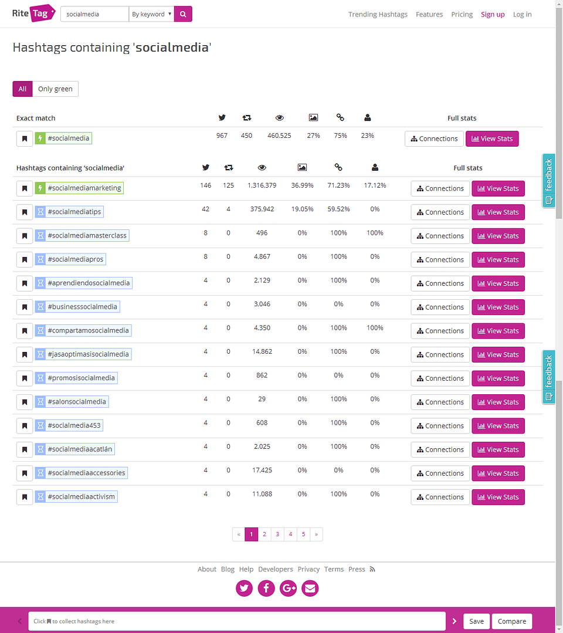Open Connections for #businesssocialmedia
Image resolution: width=563 pixels, height=633 pixels.
(440, 307)
